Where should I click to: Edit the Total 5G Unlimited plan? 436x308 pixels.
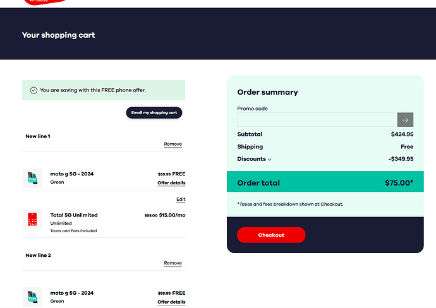pos(181,199)
